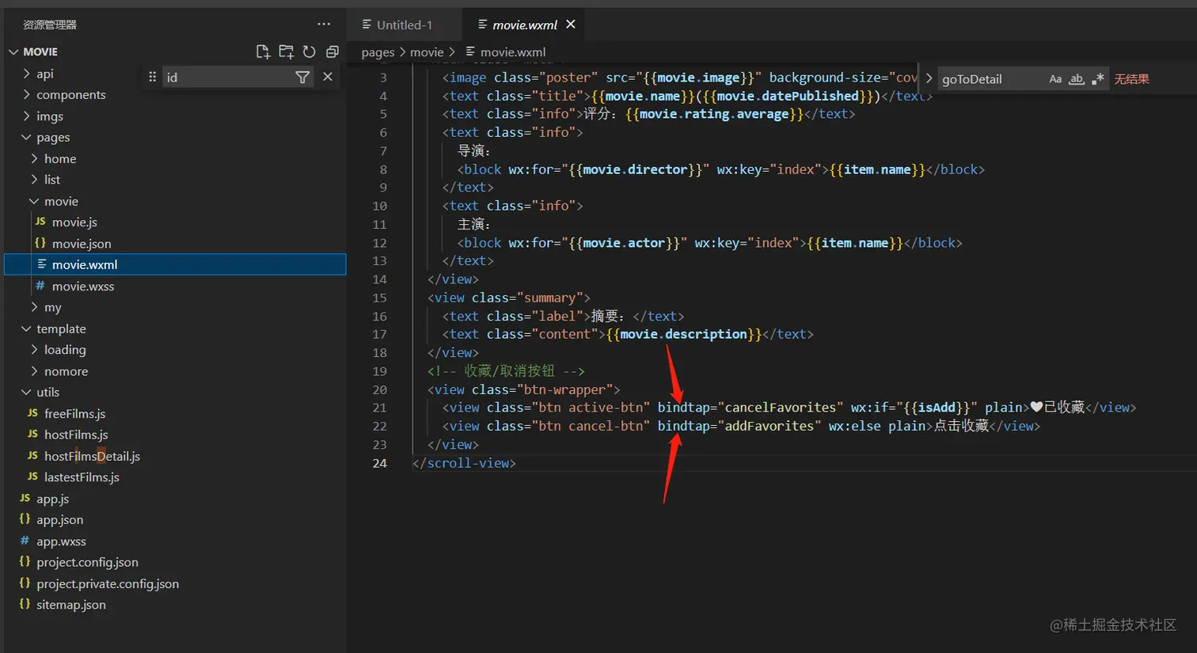Click the JS icon beside lastestFilms.js
Image resolution: width=1197 pixels, height=653 pixels.
pyautogui.click(x=32, y=477)
